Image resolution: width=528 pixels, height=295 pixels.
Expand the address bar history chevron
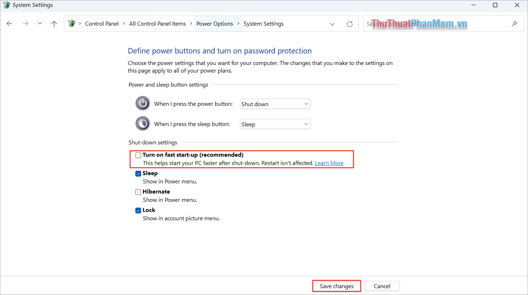(x=332, y=24)
